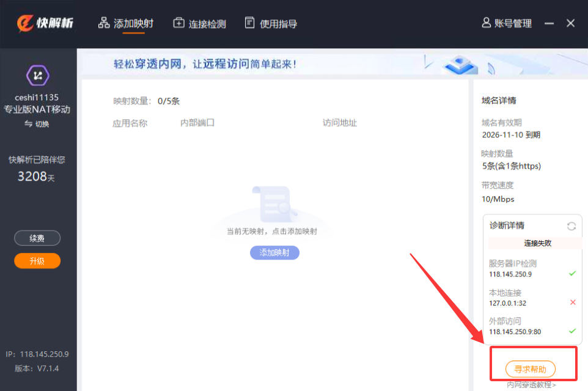The width and height of the screenshot is (588, 391).
Task: Refresh the 诊断详情 diagnostics
Action: (571, 226)
